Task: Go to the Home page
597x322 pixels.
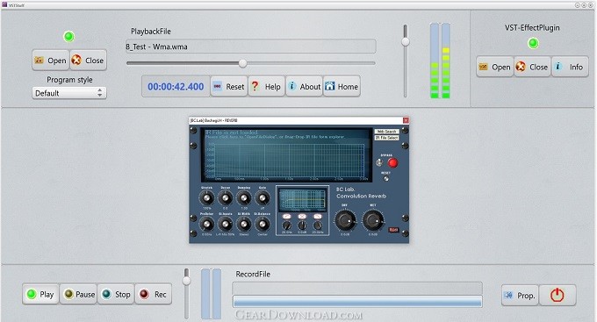Action: pyautogui.click(x=342, y=86)
